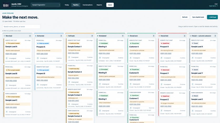
Task: Focus the search name, phone, or owner field
Action: click(21, 27)
